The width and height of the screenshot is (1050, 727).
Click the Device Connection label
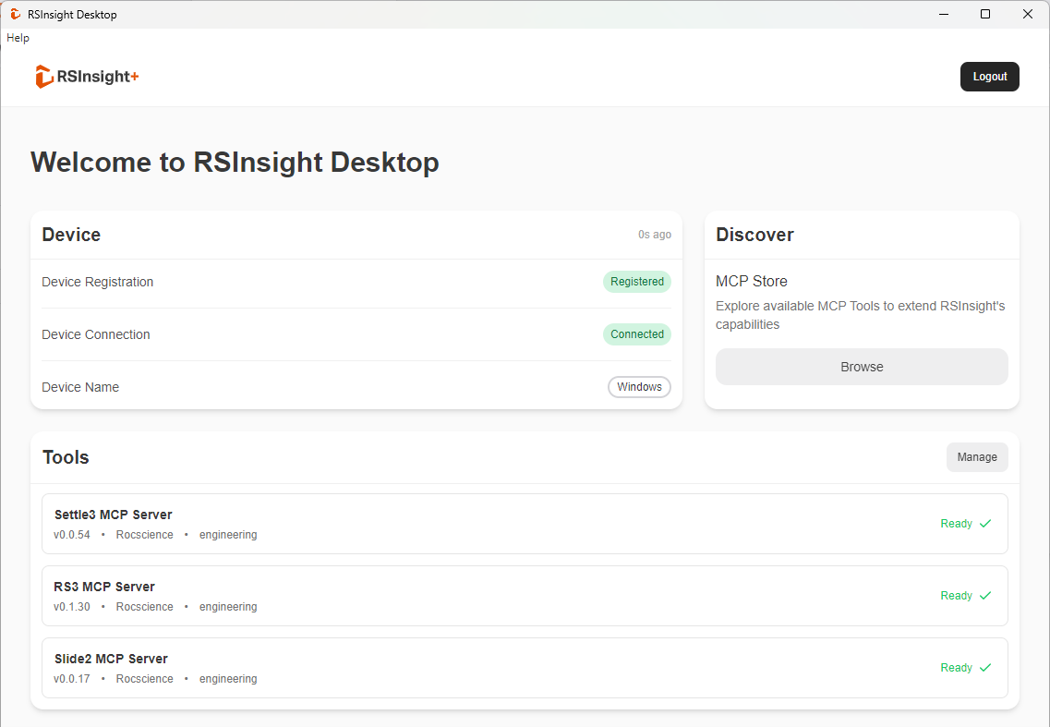click(96, 334)
